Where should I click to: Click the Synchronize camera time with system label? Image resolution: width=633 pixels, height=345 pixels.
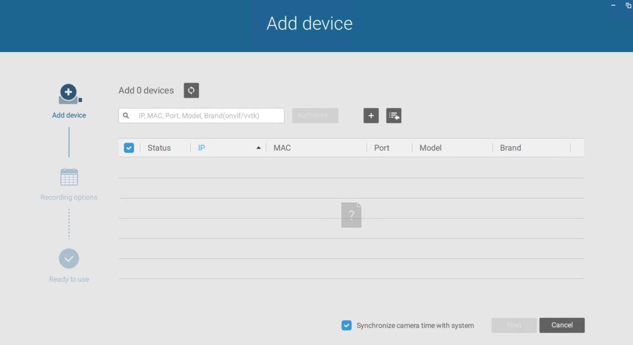[x=415, y=325]
